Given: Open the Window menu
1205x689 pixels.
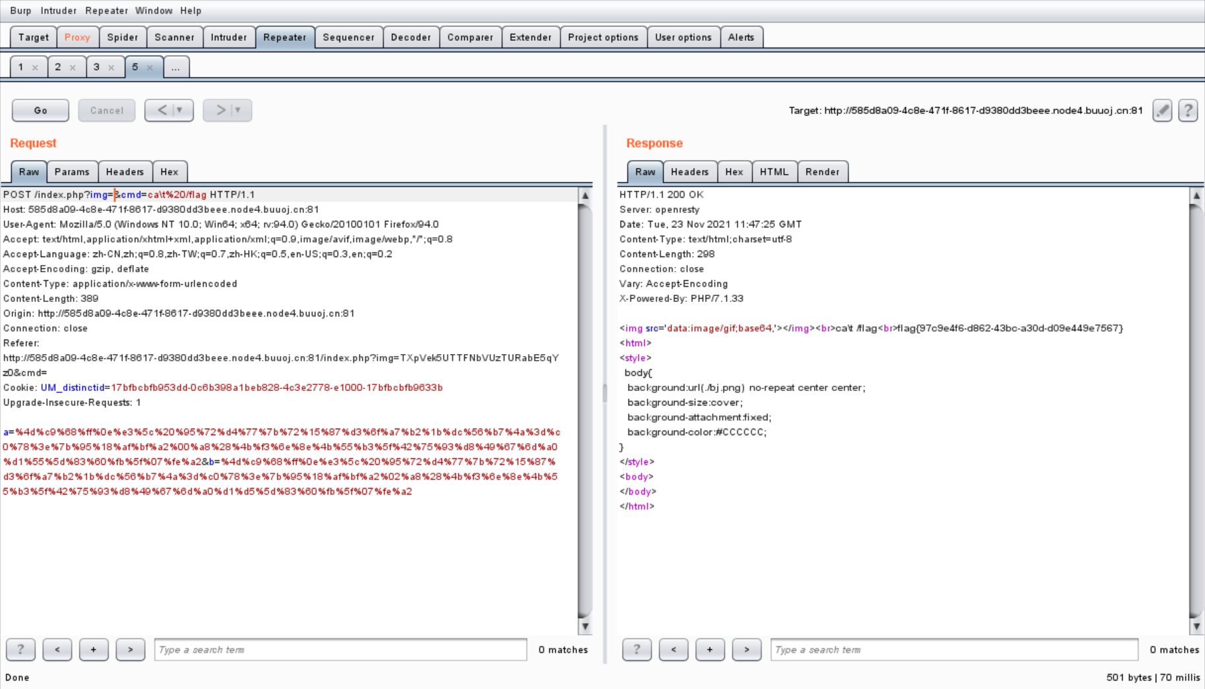Looking at the screenshot, I should click(x=154, y=11).
